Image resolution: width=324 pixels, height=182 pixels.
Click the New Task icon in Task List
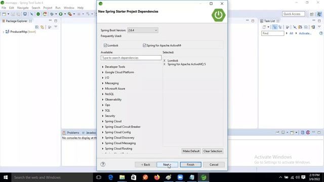pyautogui.click(x=264, y=27)
